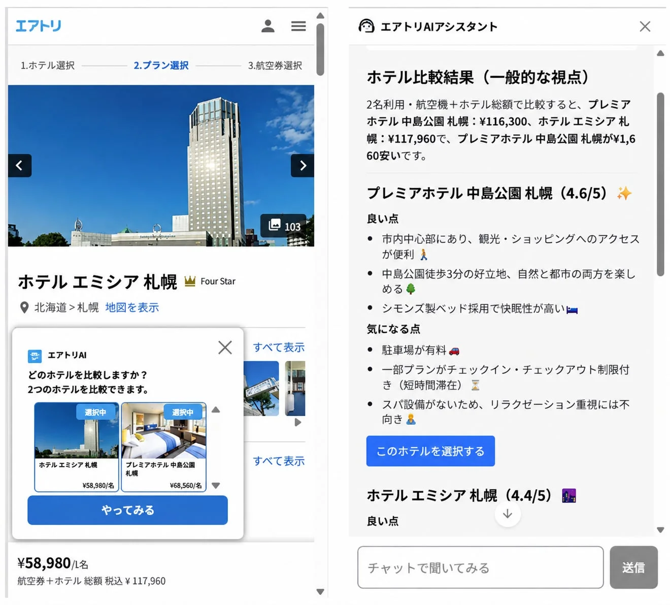Click upper すべて表示 link
This screenshot has height=605, width=670.
[x=279, y=347]
